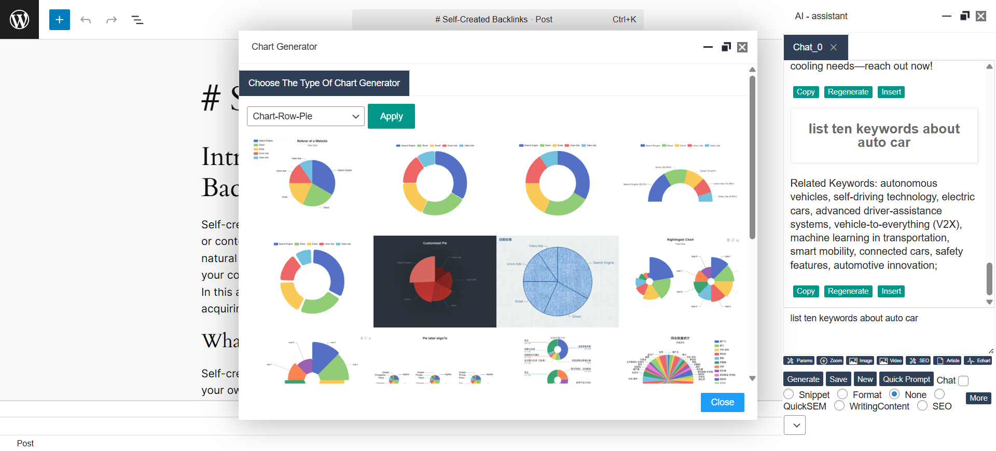Select the dark Customized Pie chart thumbnail
996x451 pixels.
click(435, 281)
